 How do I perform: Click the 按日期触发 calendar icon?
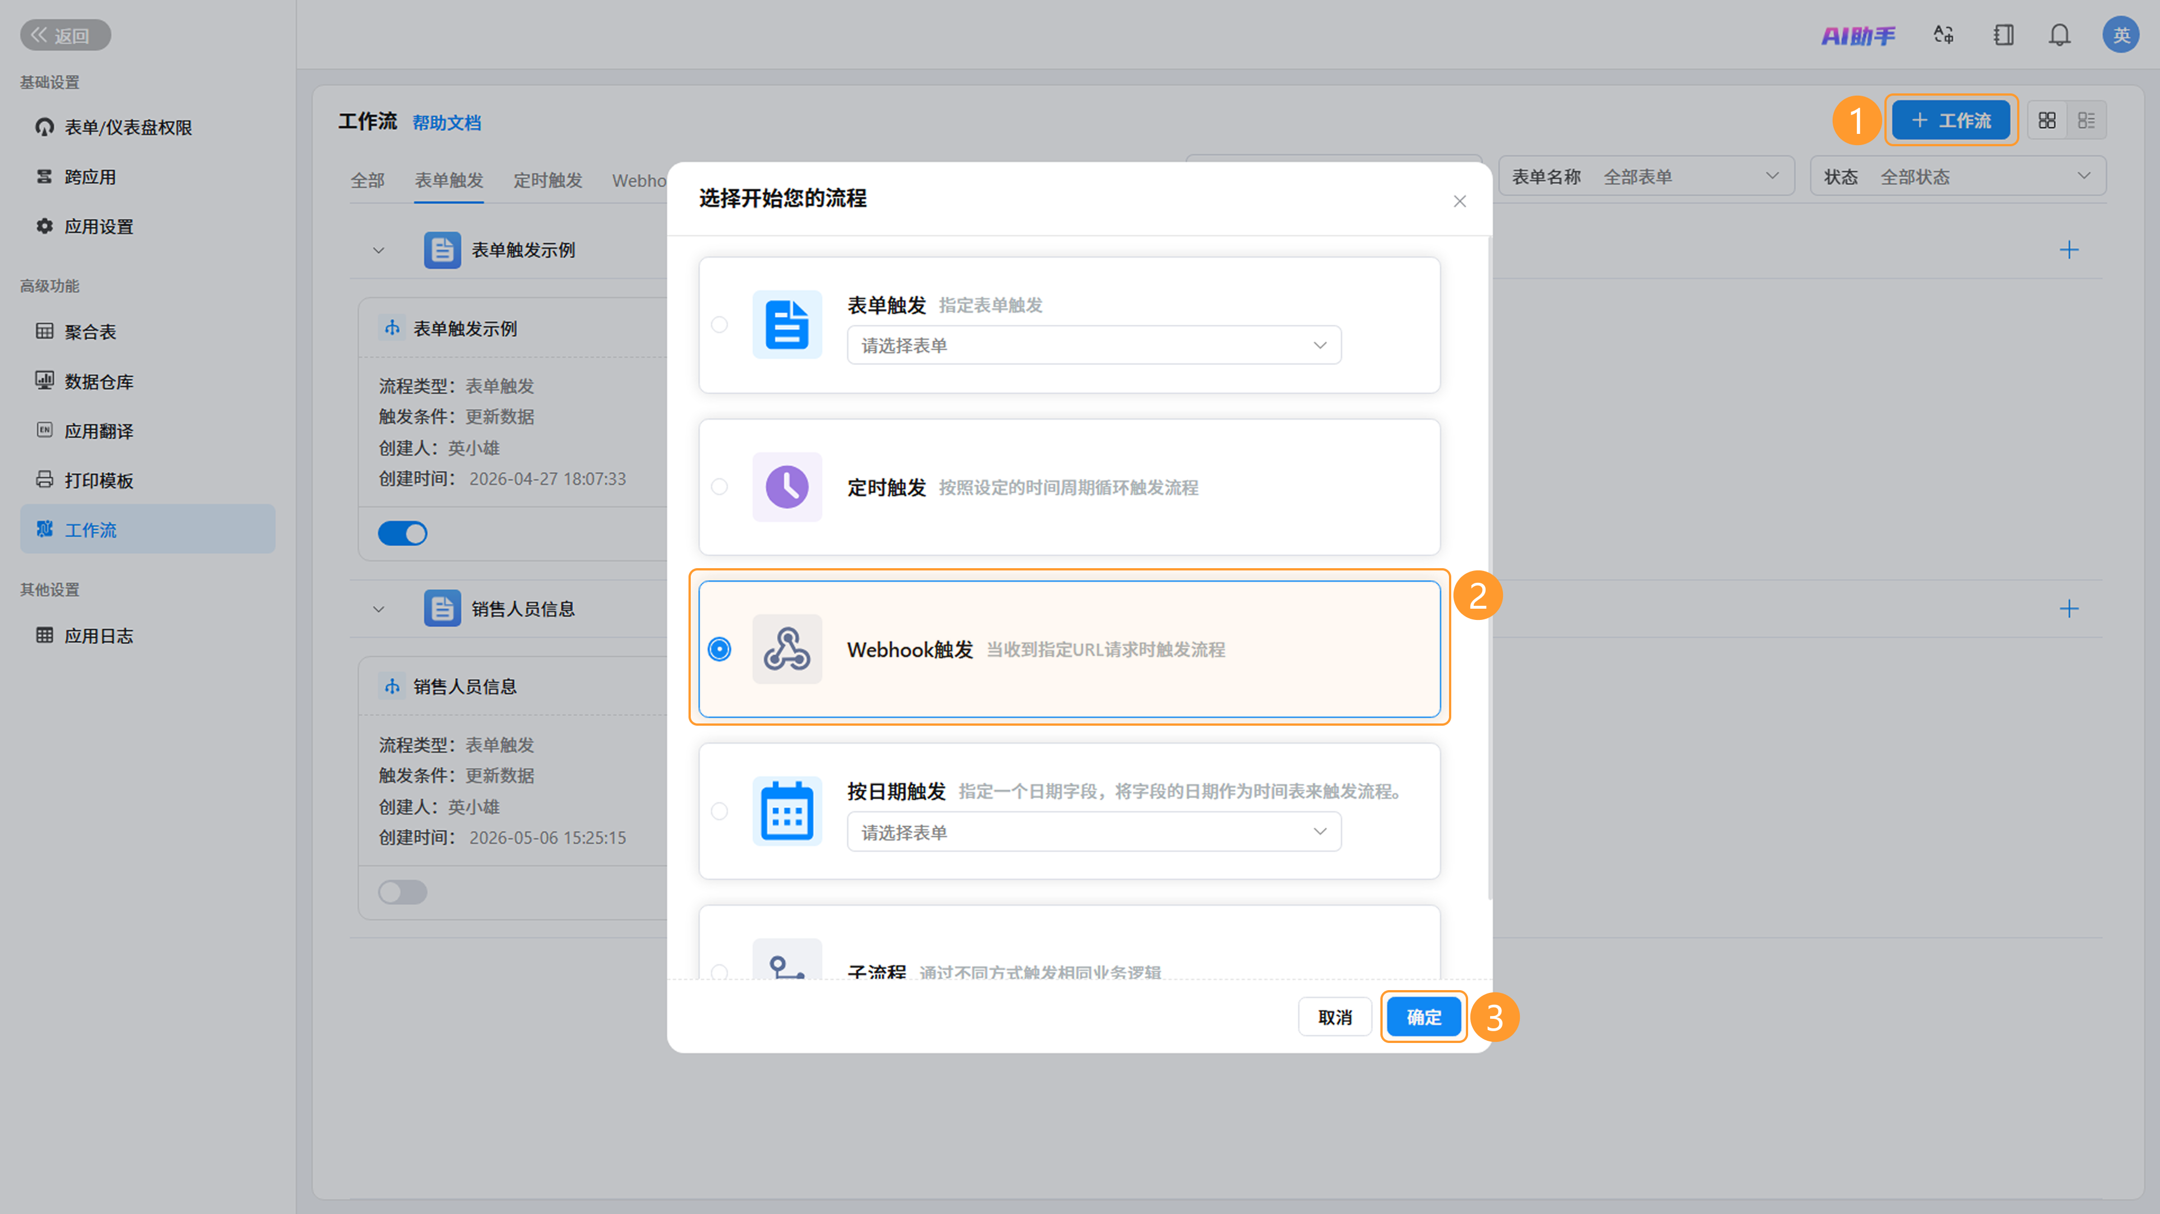pyautogui.click(x=786, y=811)
